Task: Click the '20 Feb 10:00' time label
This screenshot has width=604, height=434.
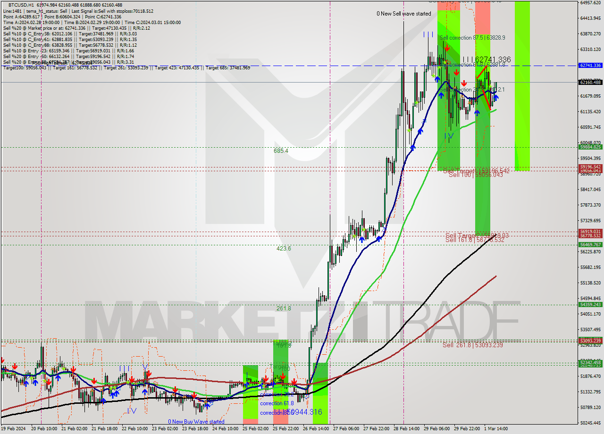Action: coord(44,429)
